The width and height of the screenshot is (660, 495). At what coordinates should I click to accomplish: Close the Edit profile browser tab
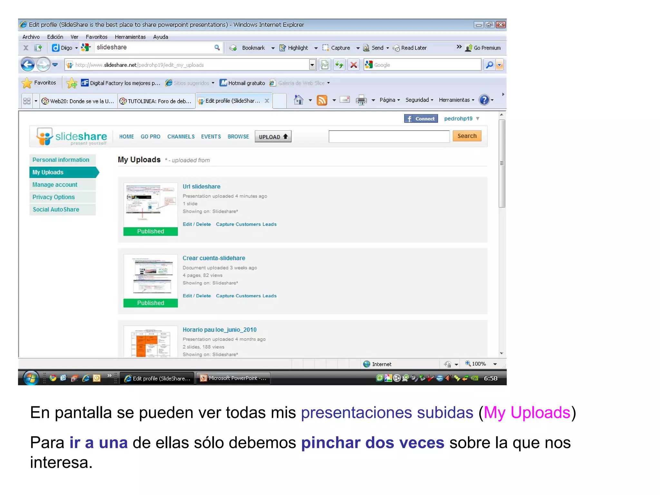[x=267, y=101]
